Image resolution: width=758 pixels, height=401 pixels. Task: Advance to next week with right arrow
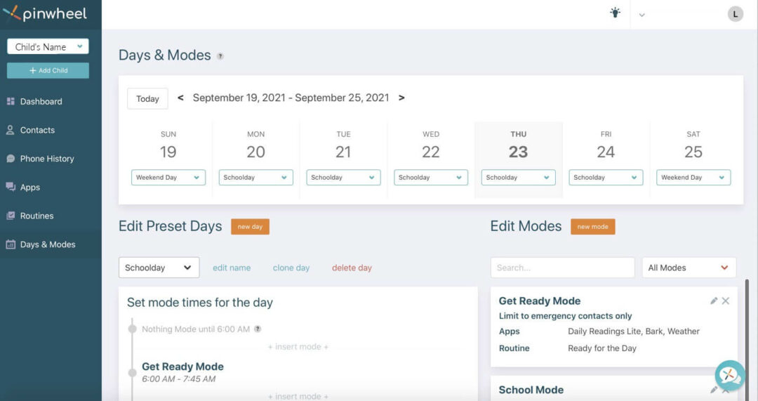(401, 98)
